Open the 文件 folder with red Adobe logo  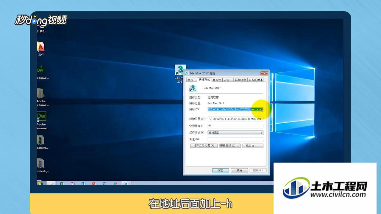[x=41, y=47]
